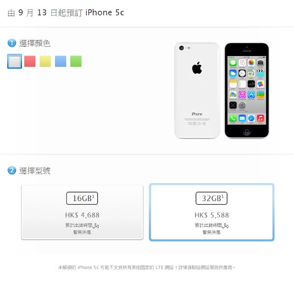
Task: Click the 32GB capacity badge
Action: [211, 198]
